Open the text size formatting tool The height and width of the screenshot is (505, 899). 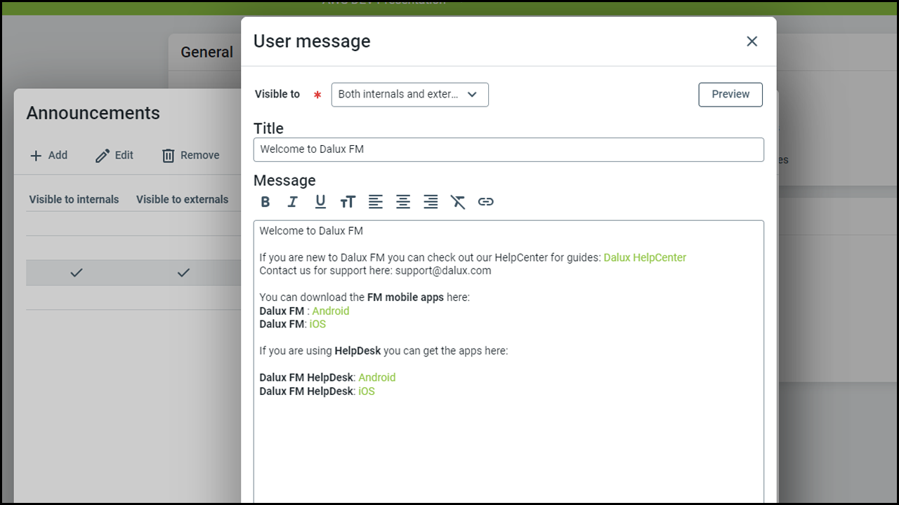click(x=348, y=202)
